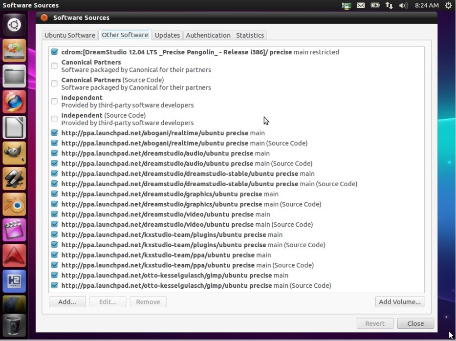Viewport: 456px width, 341px height.
Task: Show the Statistics tab
Action: 250,35
